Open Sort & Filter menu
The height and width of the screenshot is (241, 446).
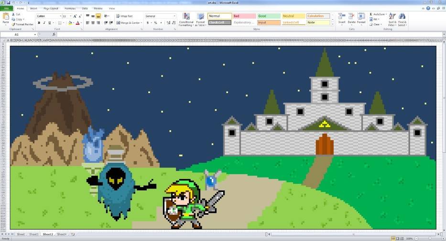(x=392, y=20)
